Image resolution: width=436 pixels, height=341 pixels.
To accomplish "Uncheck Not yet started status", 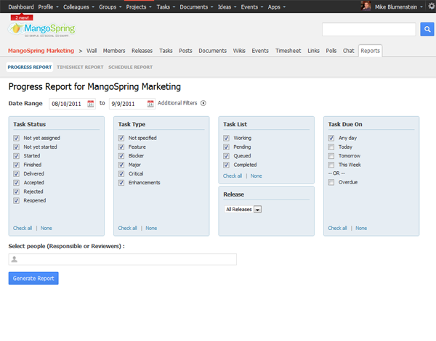I will click(17, 147).
